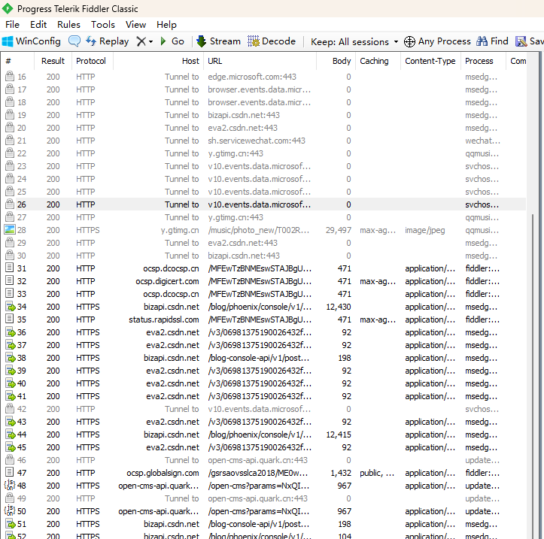Click the /gsrsaovsslca2018/ME0w... URL cell

pyautogui.click(x=258, y=473)
